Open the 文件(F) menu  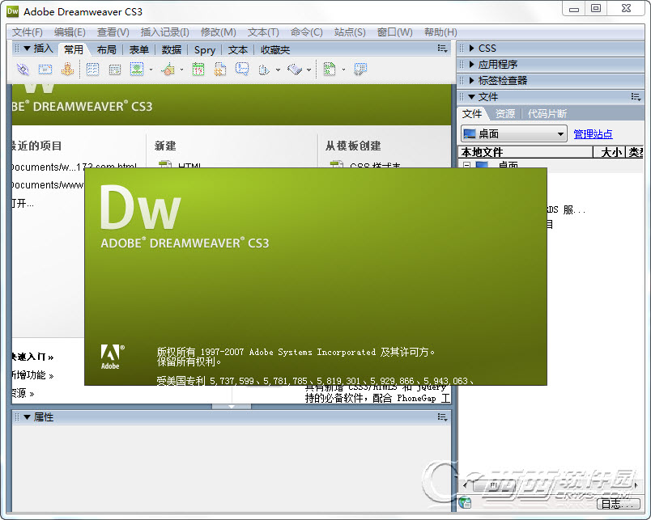coord(28,32)
